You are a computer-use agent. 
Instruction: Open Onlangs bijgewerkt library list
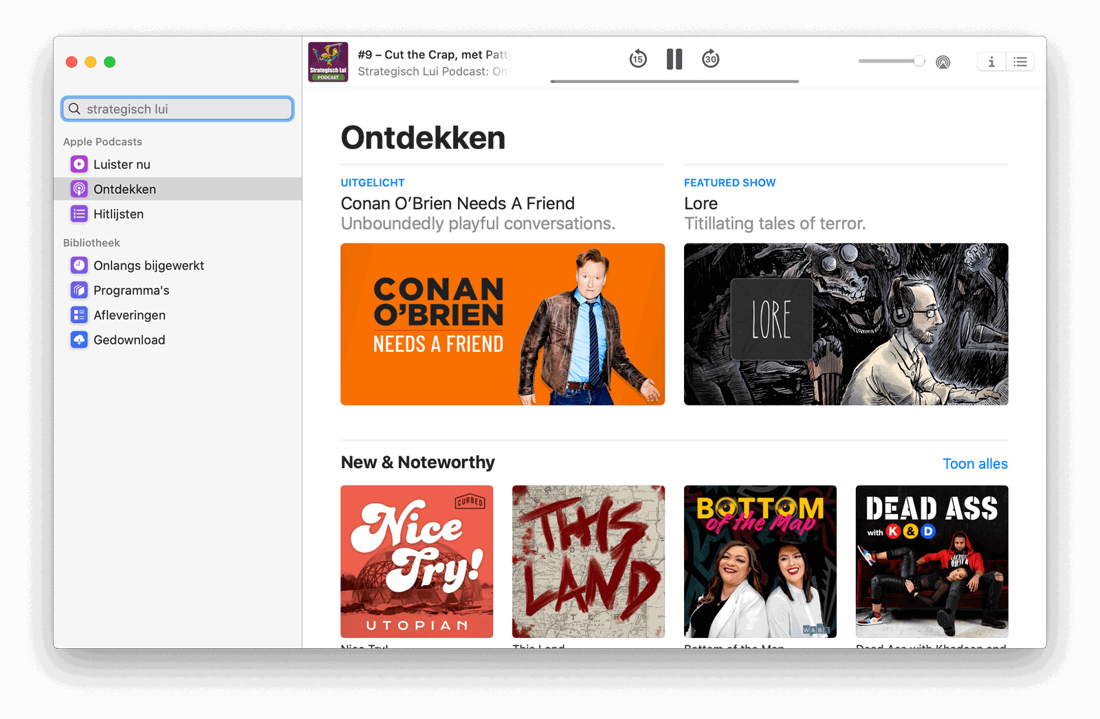[177, 265]
